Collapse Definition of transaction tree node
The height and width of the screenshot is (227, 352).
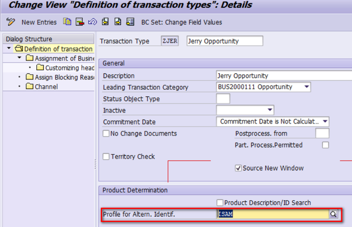pos(9,48)
